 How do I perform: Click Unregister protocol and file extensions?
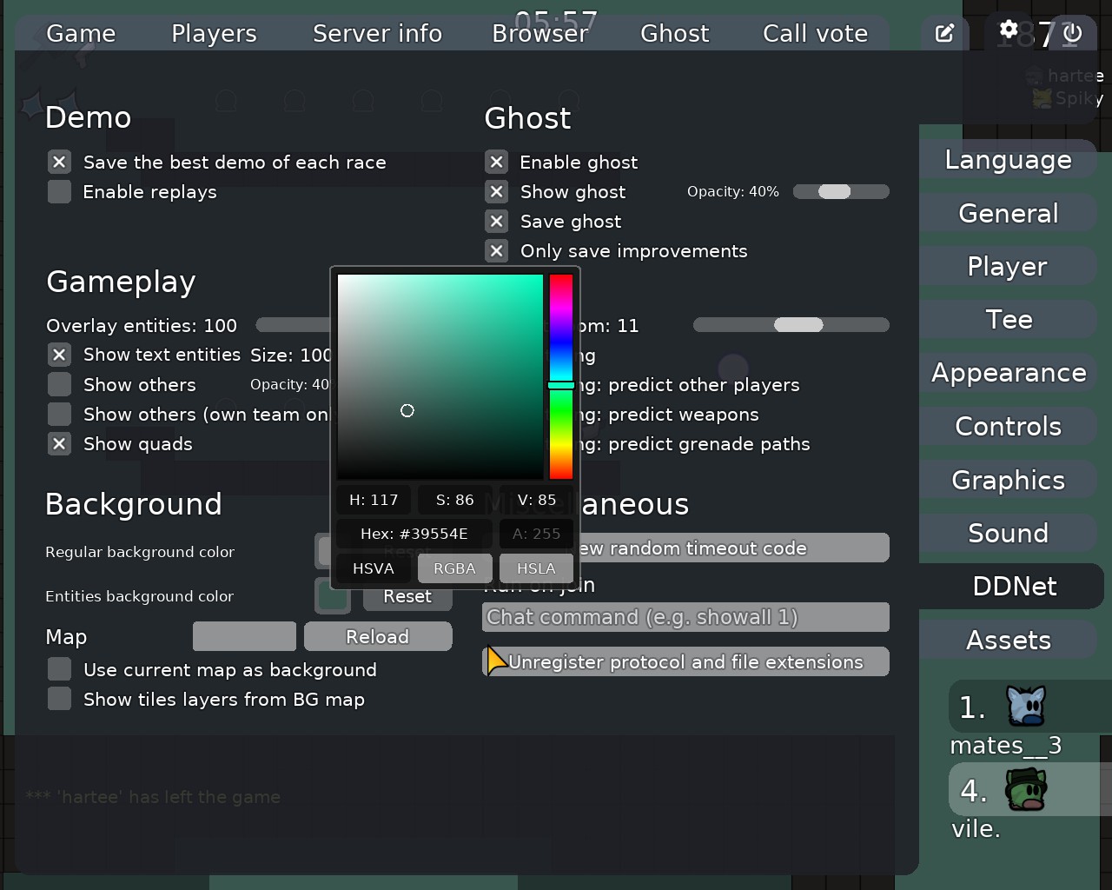coord(685,662)
